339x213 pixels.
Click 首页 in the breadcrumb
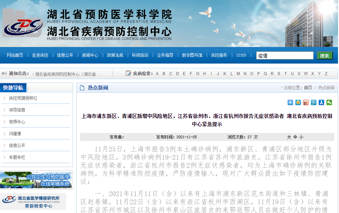pos(308,88)
